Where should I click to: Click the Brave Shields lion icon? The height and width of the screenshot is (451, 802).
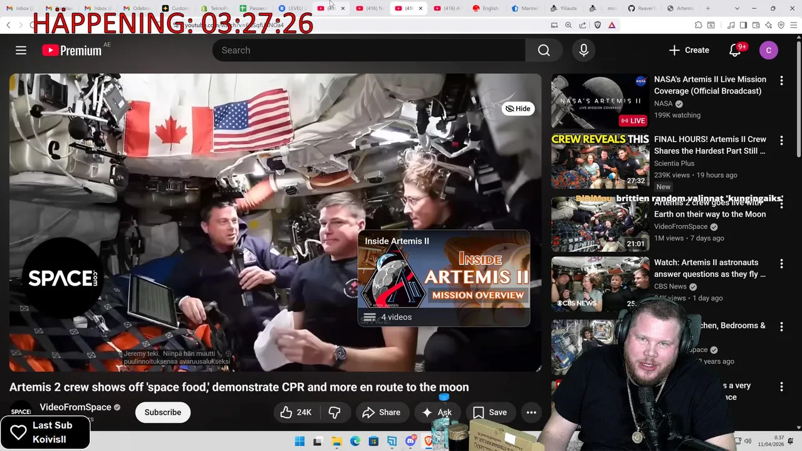(597, 25)
